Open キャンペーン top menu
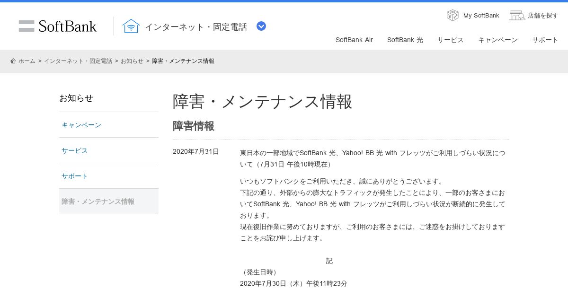 coord(498,40)
